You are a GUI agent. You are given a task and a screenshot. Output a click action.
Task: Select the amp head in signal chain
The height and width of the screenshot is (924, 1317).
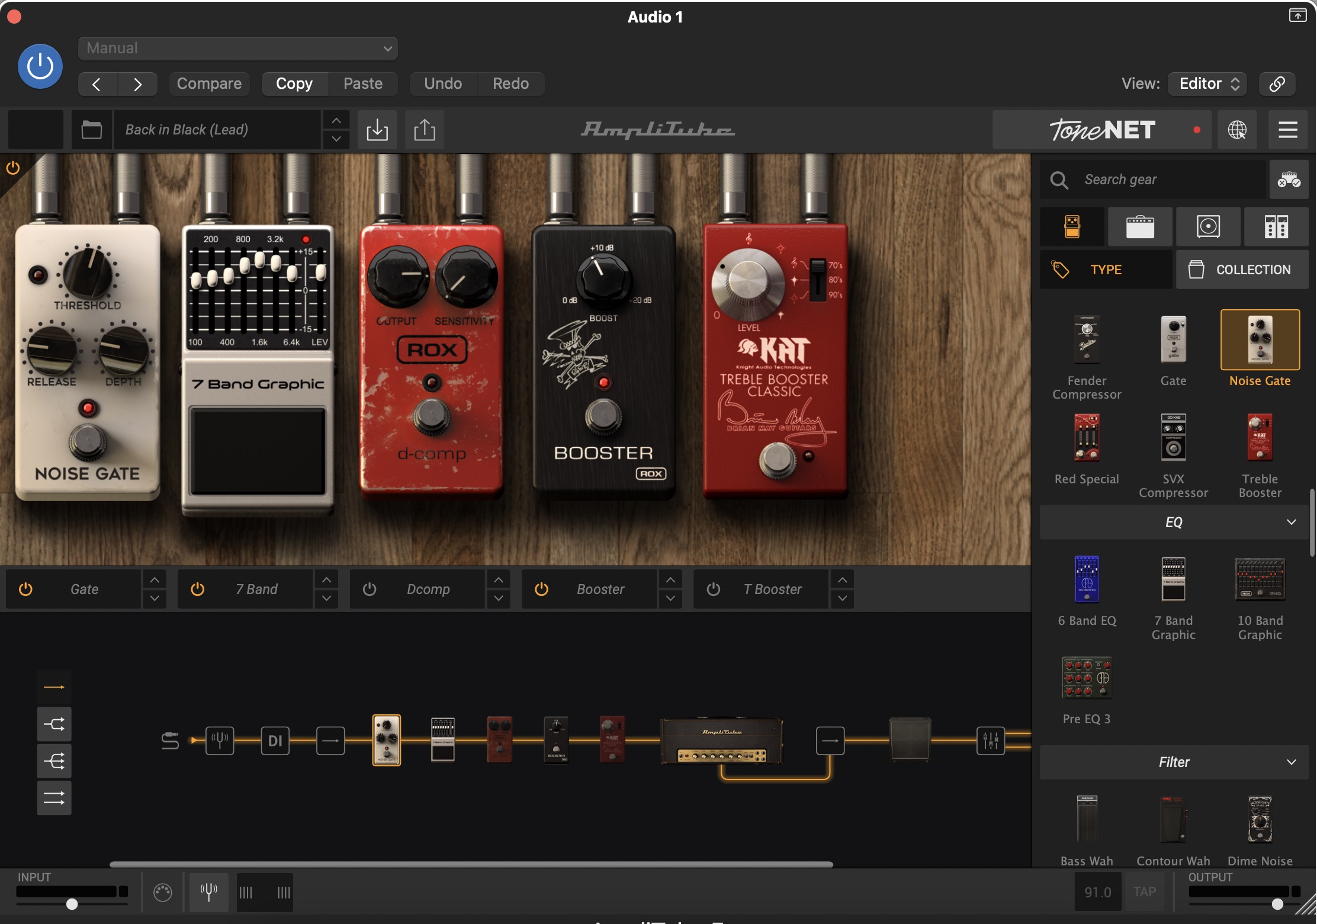click(722, 740)
